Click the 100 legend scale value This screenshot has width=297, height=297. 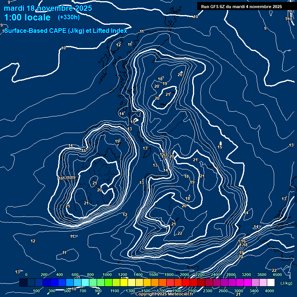pyautogui.click(x=36, y=291)
